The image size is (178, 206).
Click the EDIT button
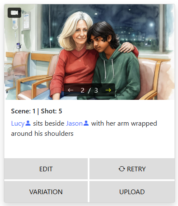point(46,169)
